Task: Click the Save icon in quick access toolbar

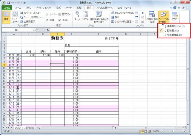Action: click(x=8, y=3)
